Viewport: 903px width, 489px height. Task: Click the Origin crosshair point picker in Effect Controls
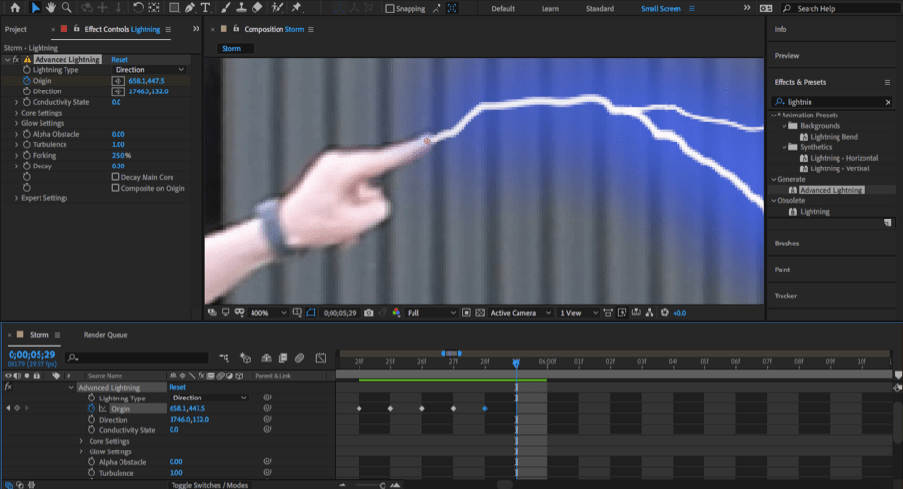(x=119, y=81)
